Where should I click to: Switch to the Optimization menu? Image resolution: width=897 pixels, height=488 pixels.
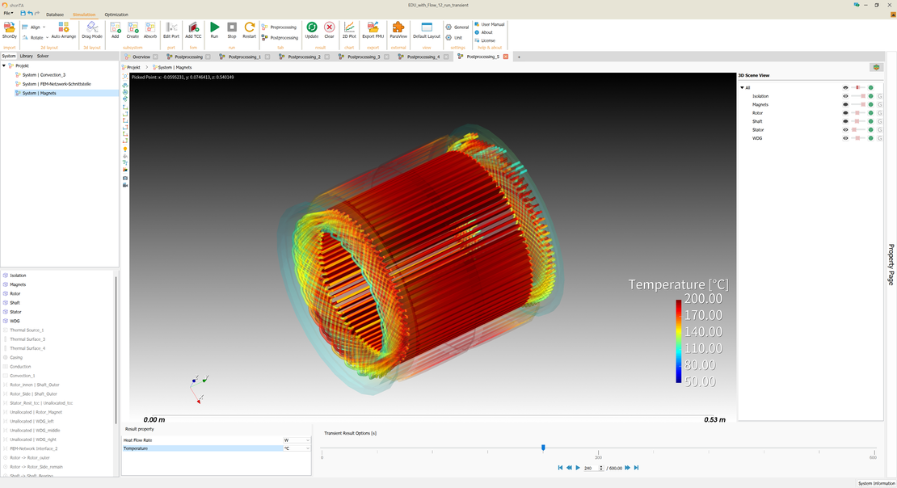pyautogui.click(x=116, y=14)
